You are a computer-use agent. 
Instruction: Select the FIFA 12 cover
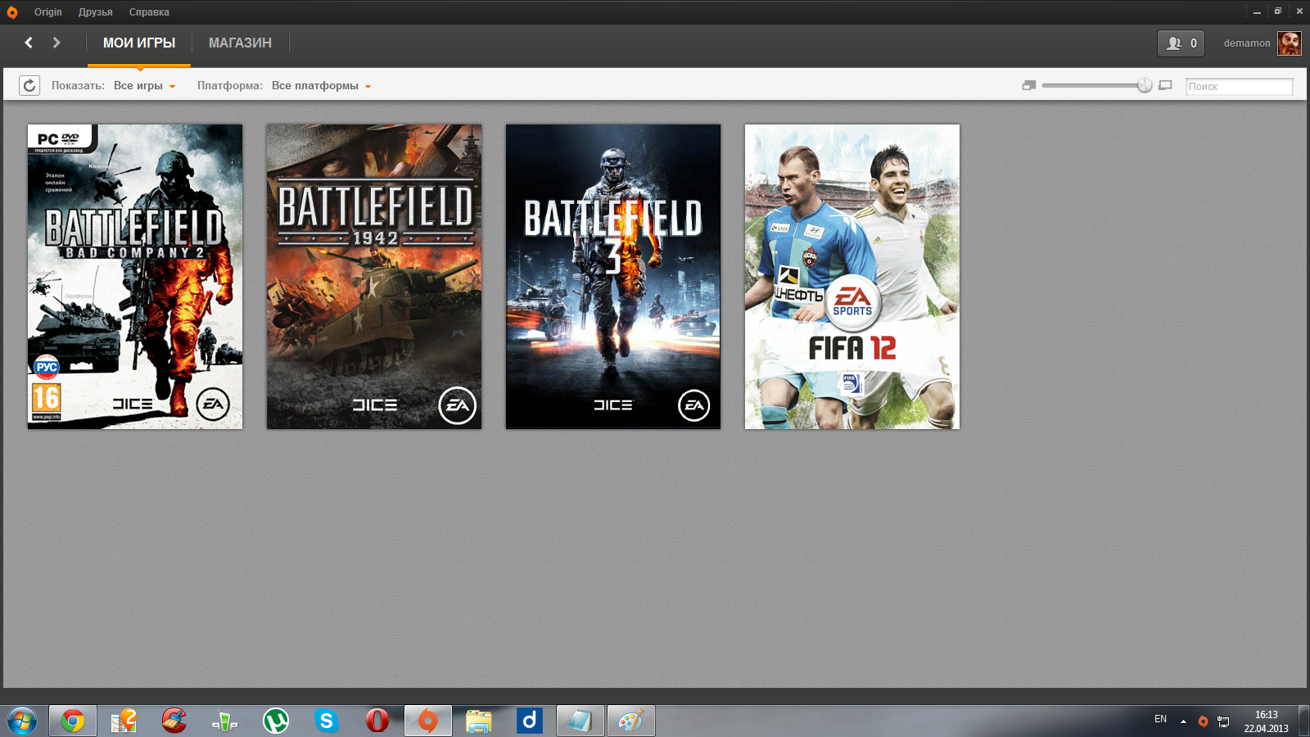(x=852, y=277)
